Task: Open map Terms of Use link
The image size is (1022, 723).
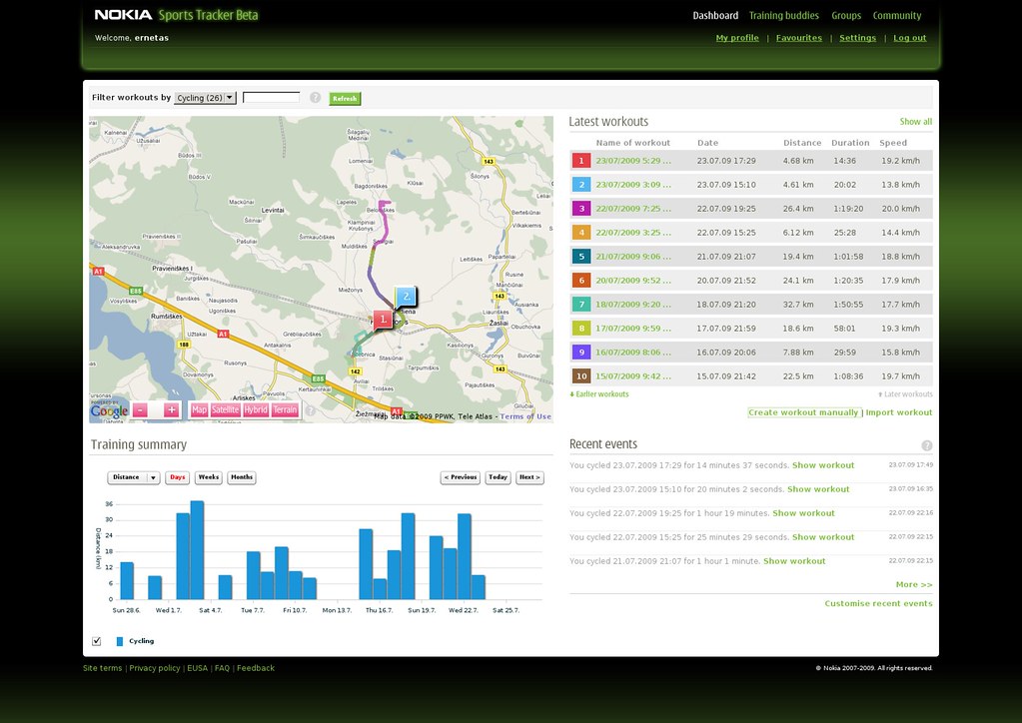Action: coord(525,416)
